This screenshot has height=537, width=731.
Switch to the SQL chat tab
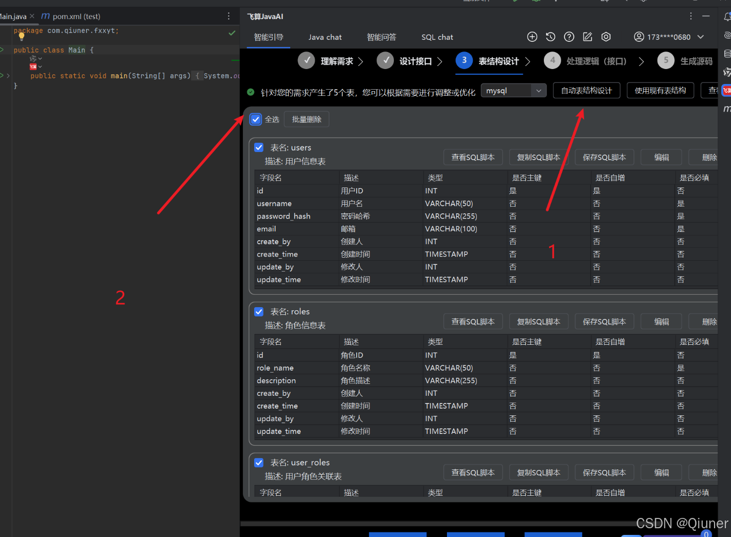[x=437, y=37]
